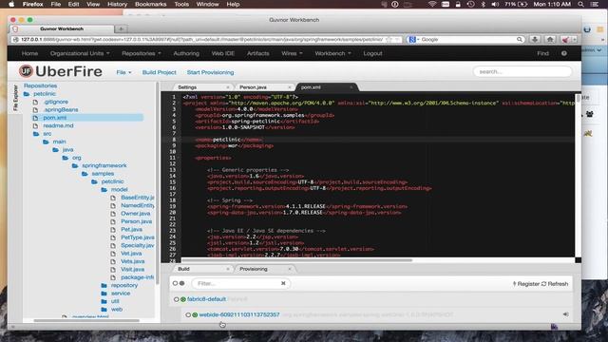Image resolution: width=608 pixels, height=342 pixels.
Task: Bookmark this page with the star icon
Action: pyautogui.click(x=389, y=39)
